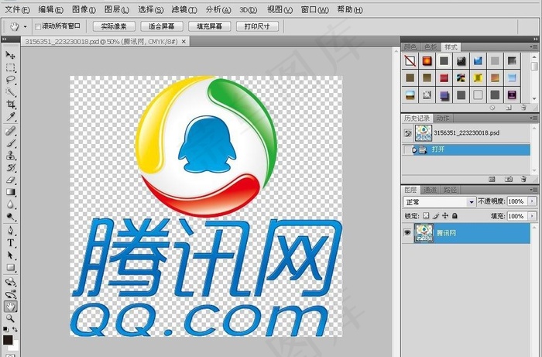The height and width of the screenshot is (357, 542).
Task: Select the Healing Brush tool
Action: [x=10, y=131]
